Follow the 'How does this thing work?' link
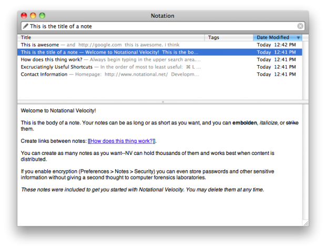This screenshot has width=326, height=250. coord(121,141)
